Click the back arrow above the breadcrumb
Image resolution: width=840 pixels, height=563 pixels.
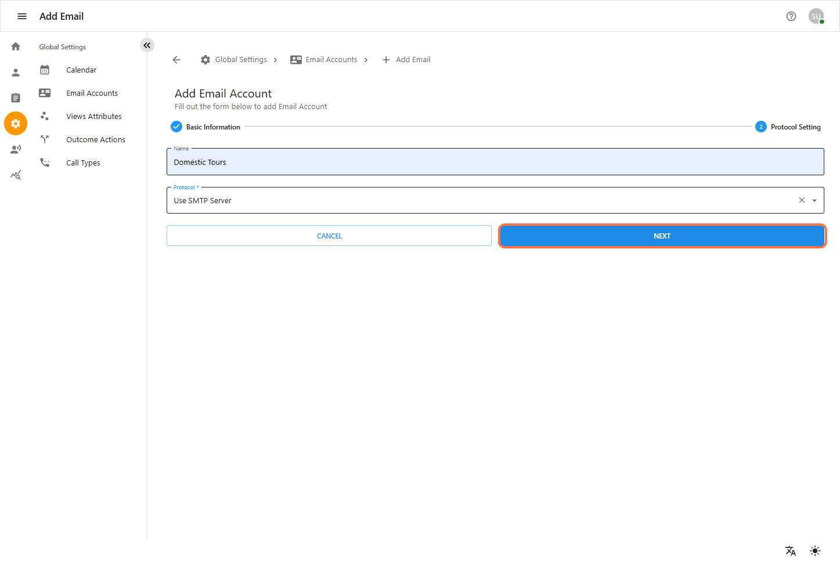[x=176, y=59]
